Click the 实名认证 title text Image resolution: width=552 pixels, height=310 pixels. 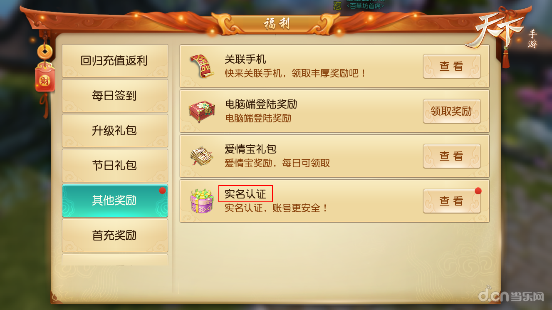click(x=245, y=194)
